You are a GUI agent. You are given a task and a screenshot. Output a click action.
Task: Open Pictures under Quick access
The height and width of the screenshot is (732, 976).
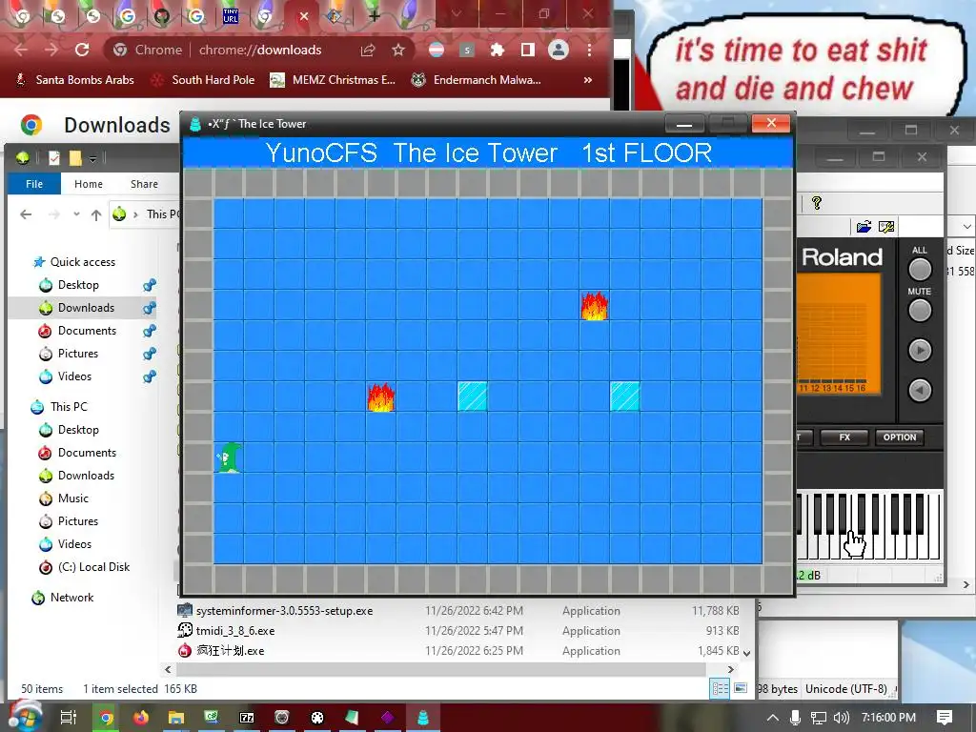(78, 354)
